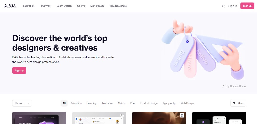This screenshot has width=257, height=124.
Task: Expand the Popular sort dropdown
Action: (22, 103)
